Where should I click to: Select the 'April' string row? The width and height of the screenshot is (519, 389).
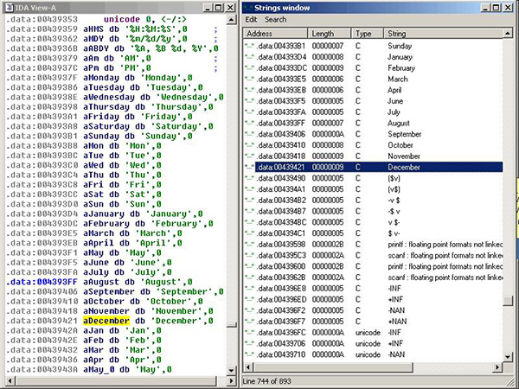(374, 90)
